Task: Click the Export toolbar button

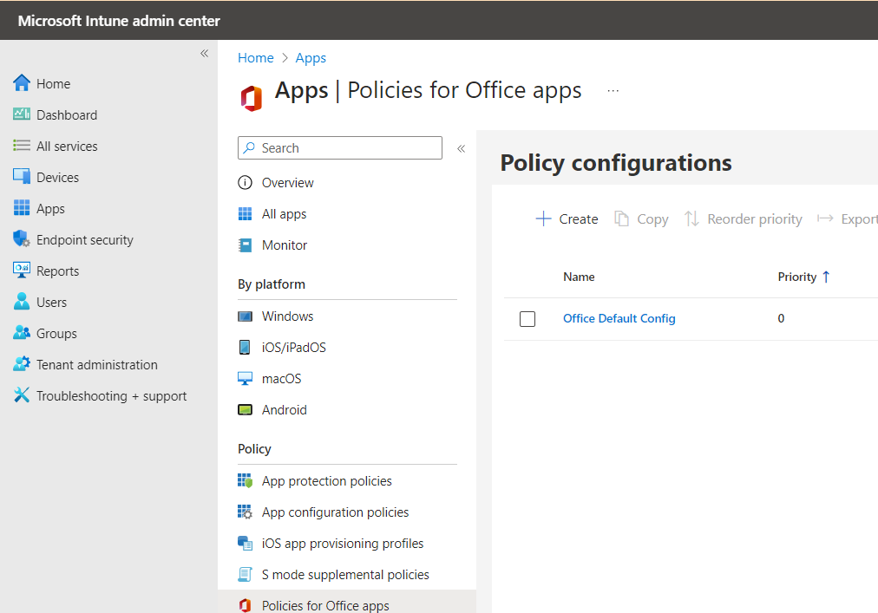Action: click(848, 218)
